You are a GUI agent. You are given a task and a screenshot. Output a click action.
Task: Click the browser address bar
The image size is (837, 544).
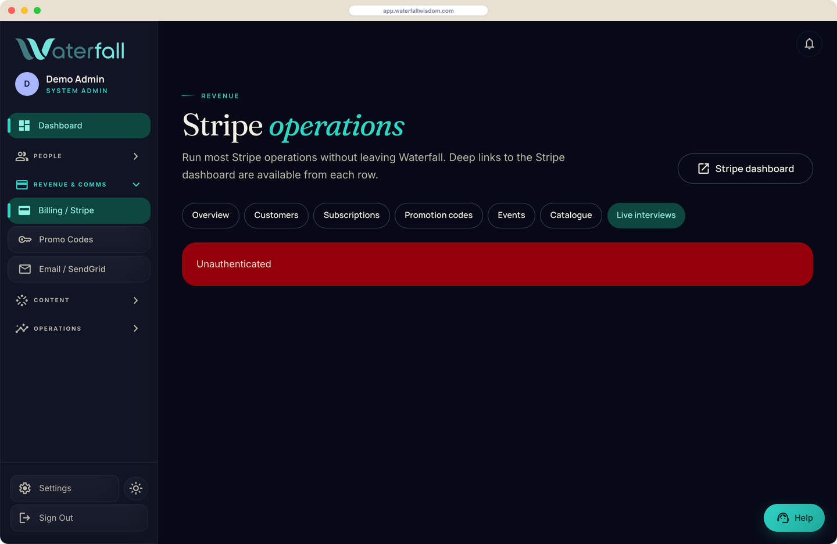[419, 10]
